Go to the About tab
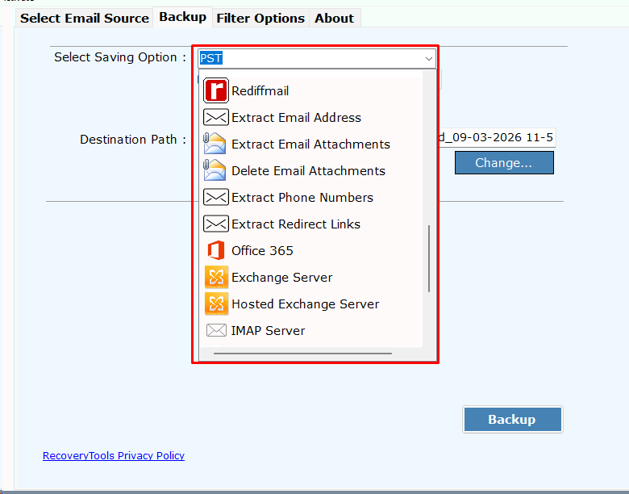The height and width of the screenshot is (494, 629). click(x=334, y=18)
